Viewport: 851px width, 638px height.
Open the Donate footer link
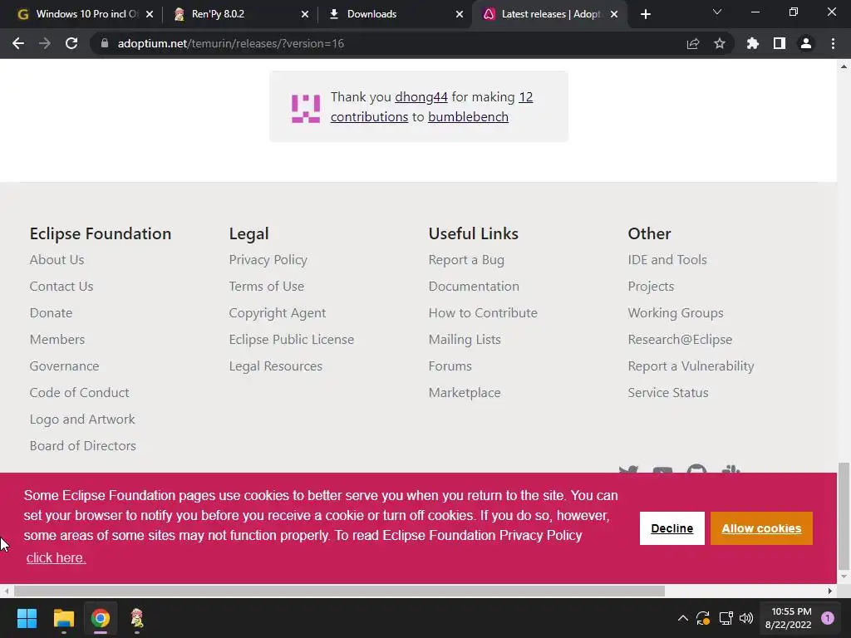[x=51, y=313]
